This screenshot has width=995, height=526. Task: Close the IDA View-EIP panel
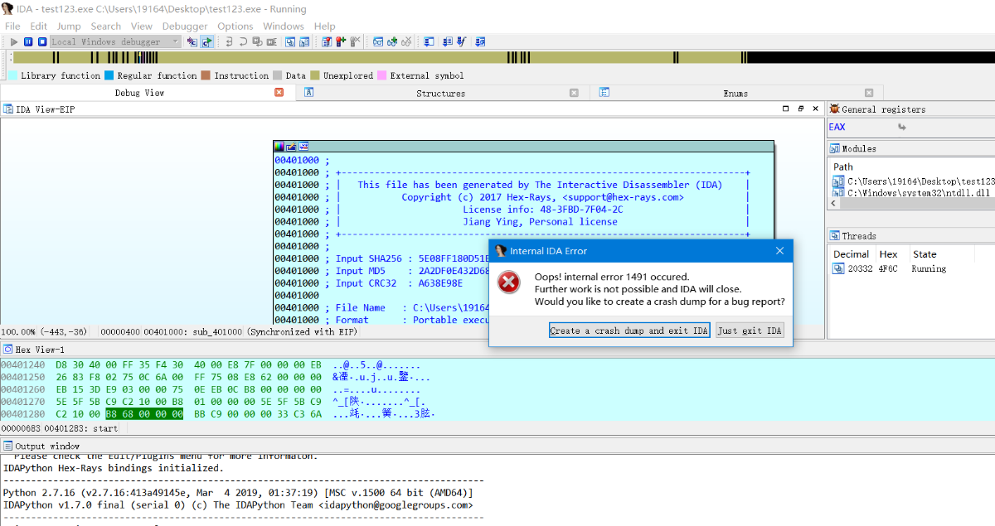point(816,109)
